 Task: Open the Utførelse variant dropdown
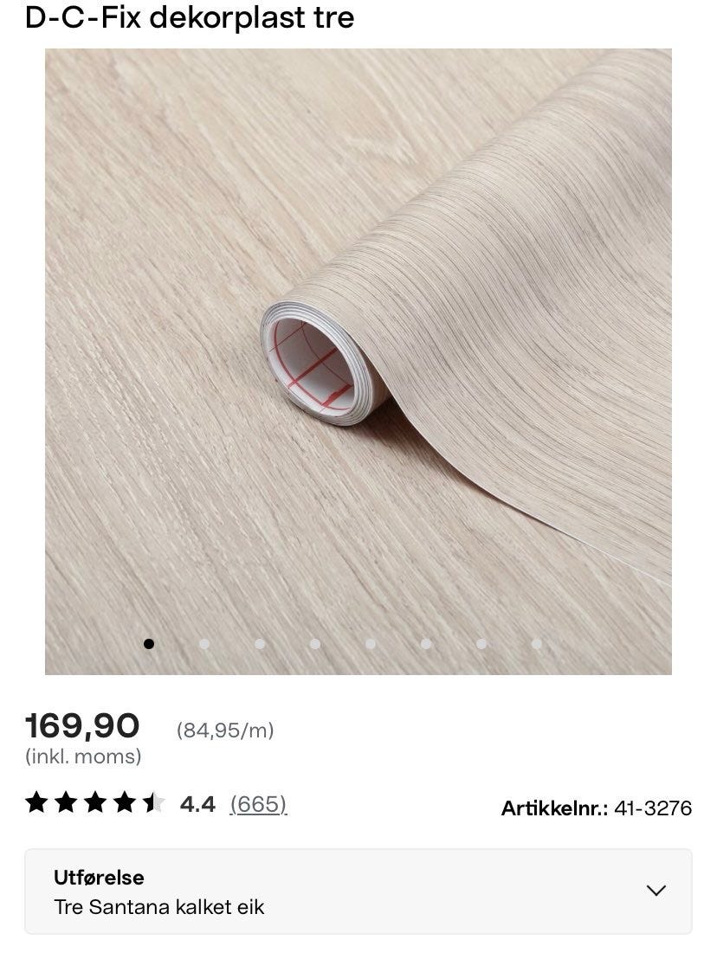point(358,891)
